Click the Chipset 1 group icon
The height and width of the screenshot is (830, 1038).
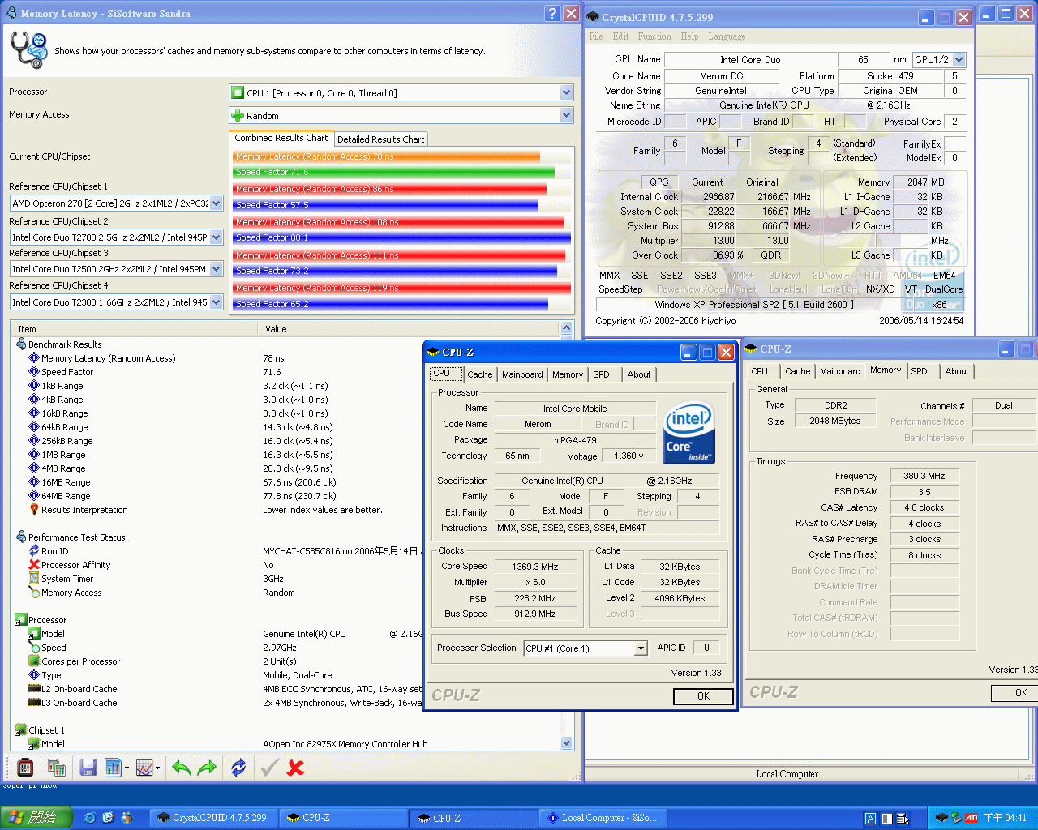[x=21, y=730]
